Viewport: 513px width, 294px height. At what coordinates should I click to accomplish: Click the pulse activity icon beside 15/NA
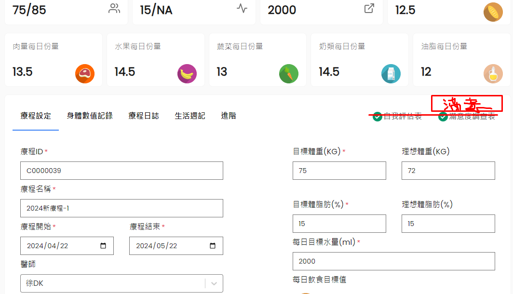[242, 9]
